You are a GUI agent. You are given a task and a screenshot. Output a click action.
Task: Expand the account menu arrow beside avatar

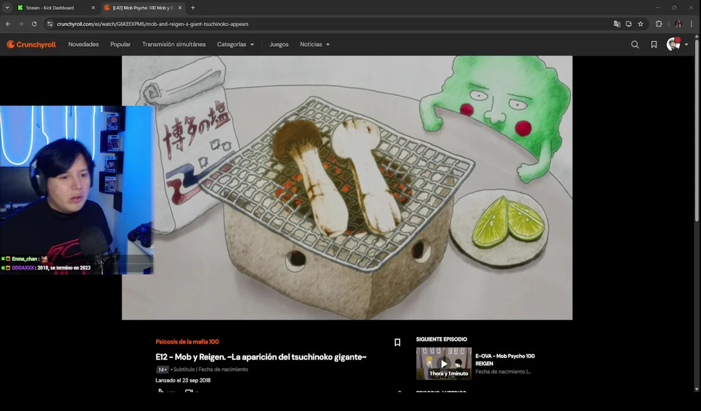(x=686, y=45)
